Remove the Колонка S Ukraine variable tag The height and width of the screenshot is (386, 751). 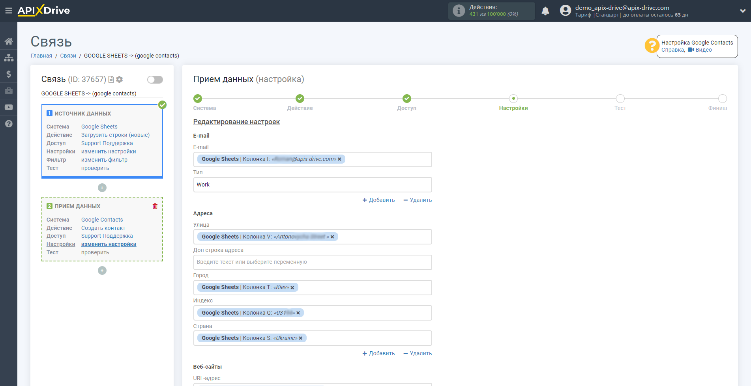[301, 338]
